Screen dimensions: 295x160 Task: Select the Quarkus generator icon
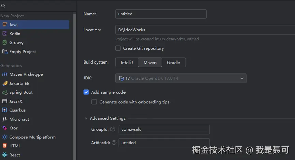pyautogui.click(x=5, y=110)
